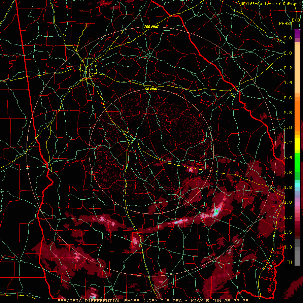Screen dimensions: 303x303
Task: Click the 50 NMI range ring label
Action: pyautogui.click(x=151, y=89)
